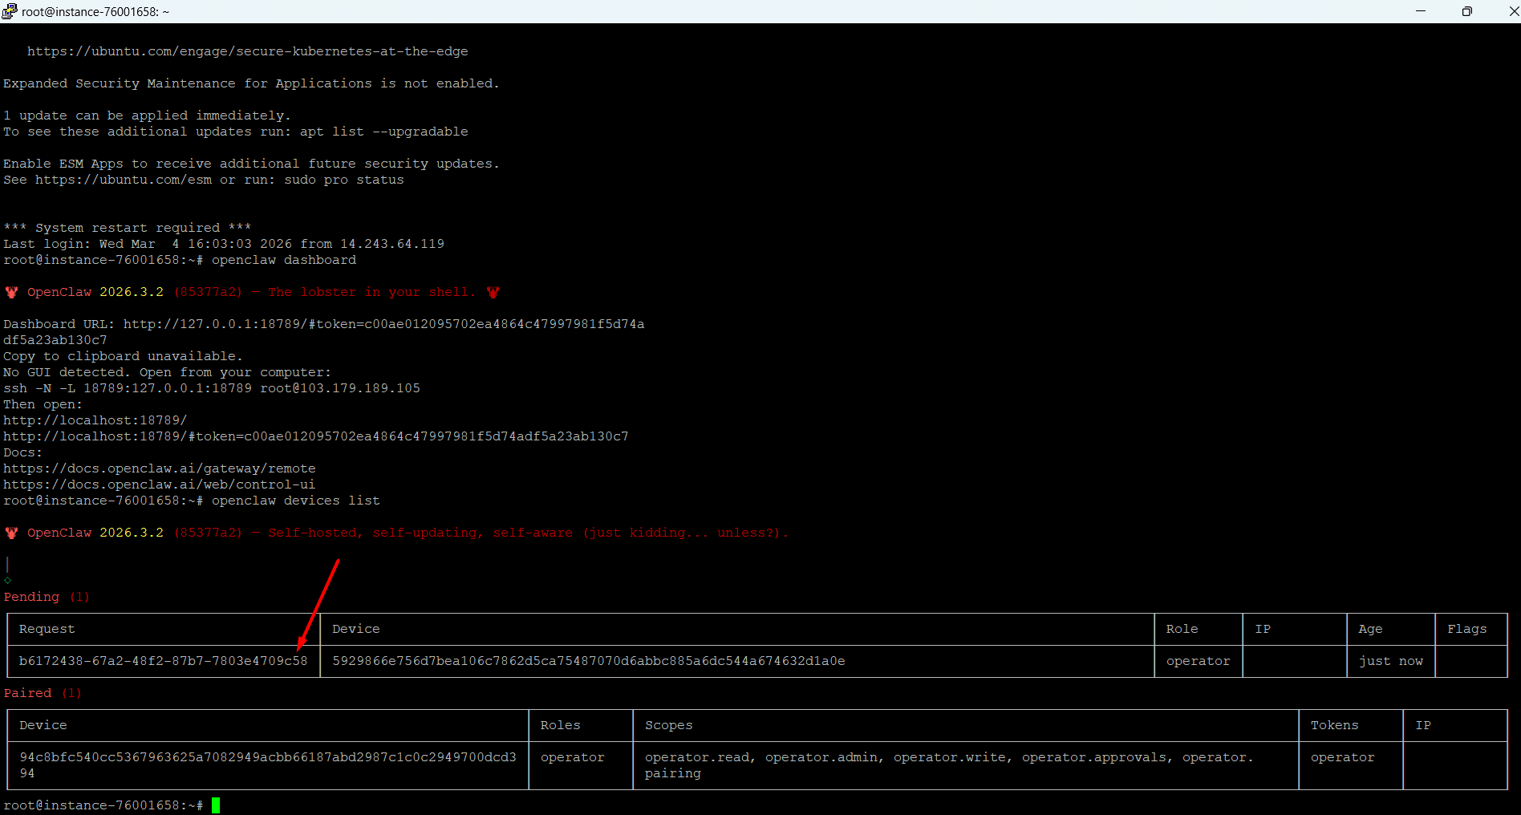Restore down the terminal window
Image resolution: width=1521 pixels, height=815 pixels.
tap(1466, 11)
